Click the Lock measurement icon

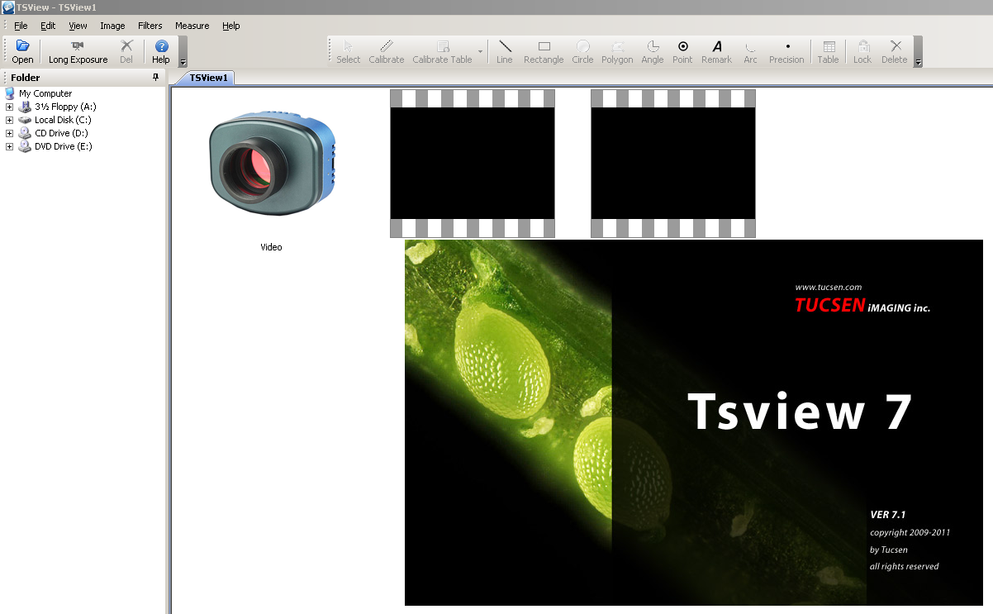click(862, 52)
